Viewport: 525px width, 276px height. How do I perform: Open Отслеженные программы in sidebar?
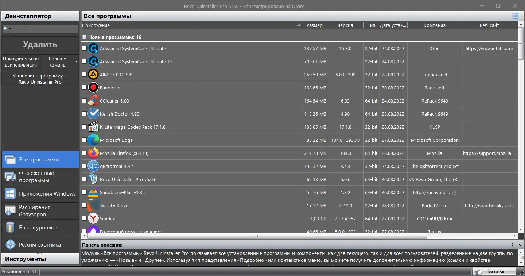point(40,177)
